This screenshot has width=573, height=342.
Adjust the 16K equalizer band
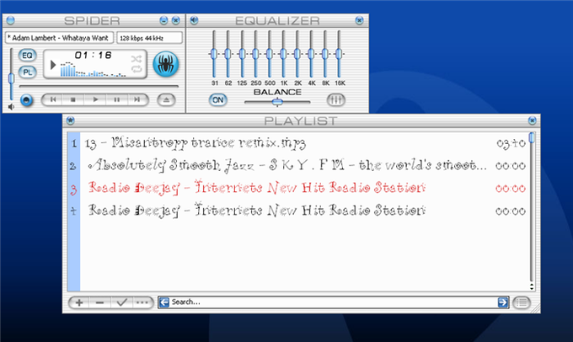[339, 54]
